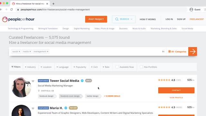The width and height of the screenshot is (206, 116).
Task: Open Video, Photo & Image category
Action: tap(104, 29)
